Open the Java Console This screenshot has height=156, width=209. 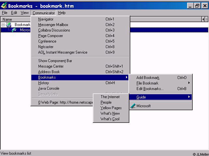(x=80, y=88)
